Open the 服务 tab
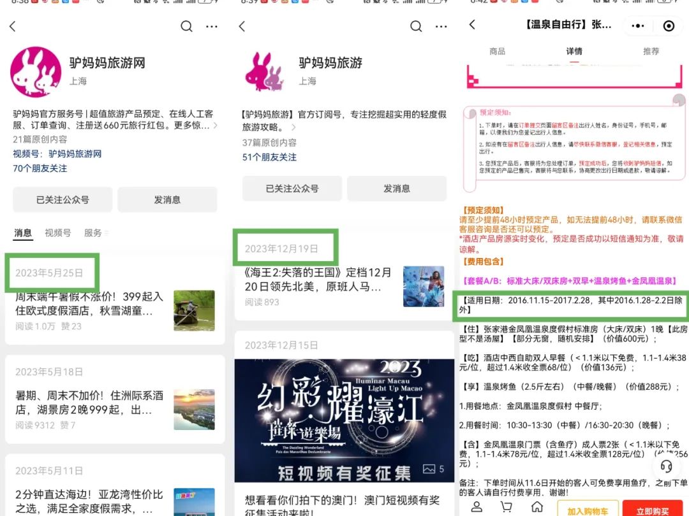 point(93,233)
